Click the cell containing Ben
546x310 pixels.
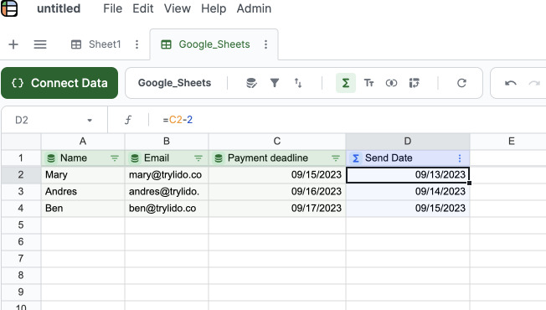[83, 209]
